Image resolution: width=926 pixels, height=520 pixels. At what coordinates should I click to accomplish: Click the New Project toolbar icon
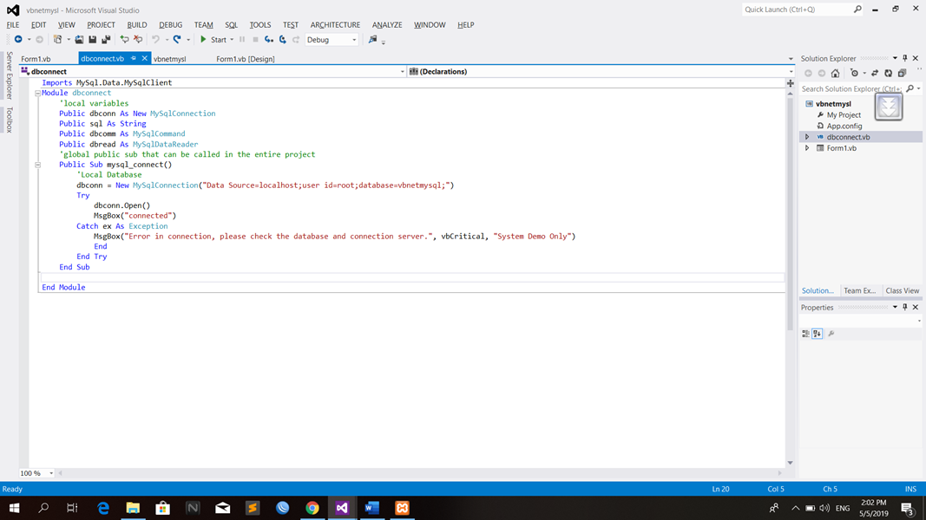coord(57,40)
